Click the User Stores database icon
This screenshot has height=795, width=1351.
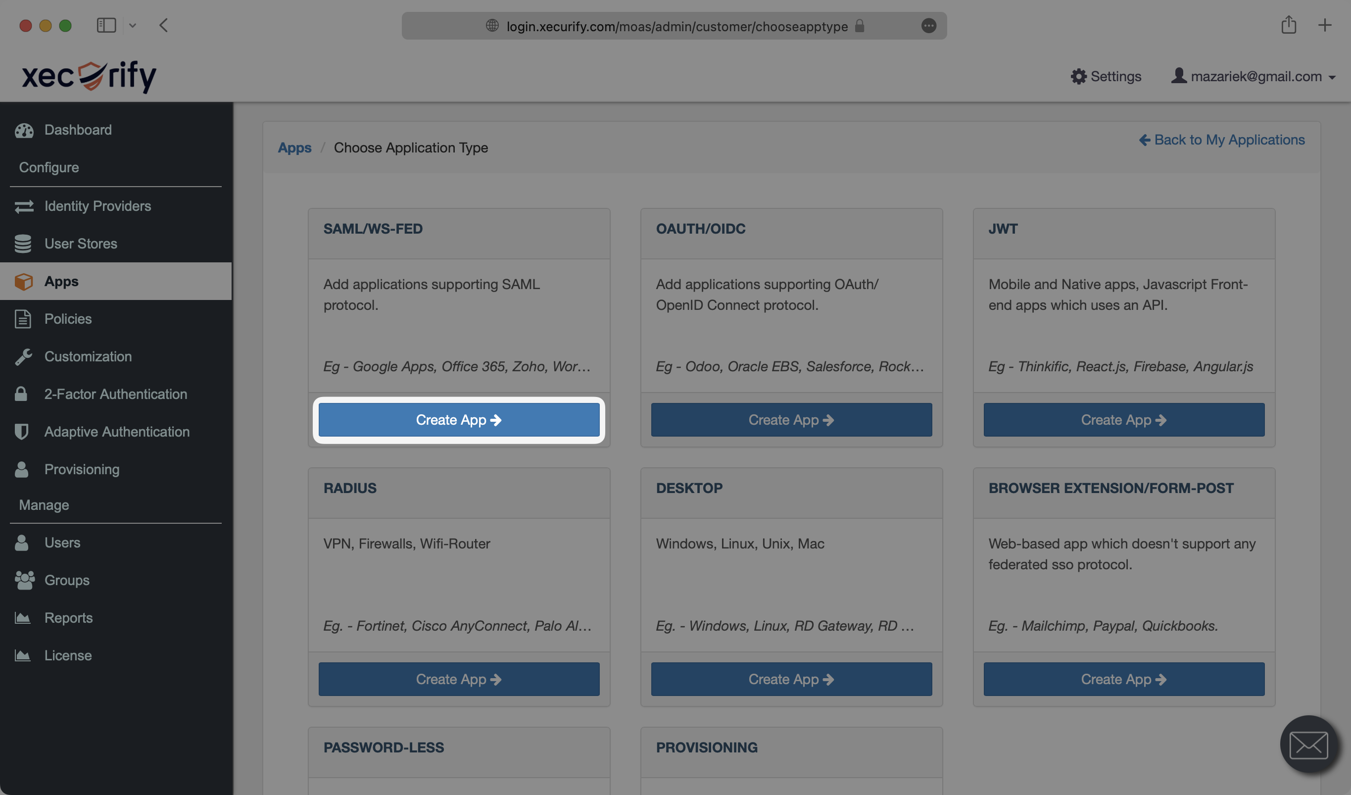23,244
